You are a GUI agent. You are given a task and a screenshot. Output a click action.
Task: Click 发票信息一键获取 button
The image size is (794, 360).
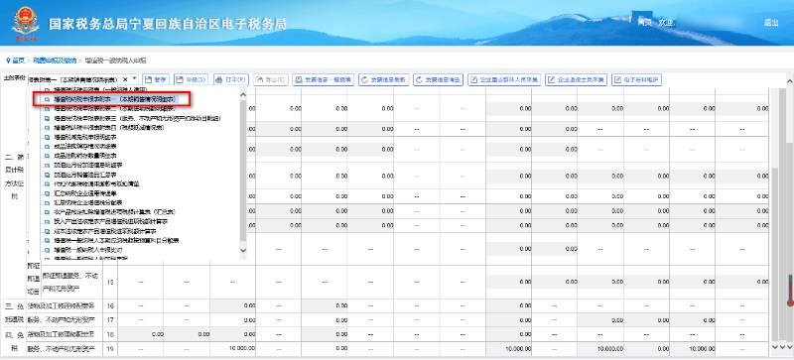click(324, 79)
